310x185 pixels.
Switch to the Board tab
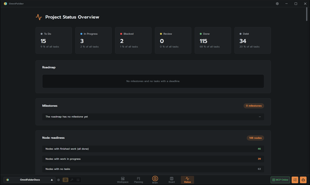pos(172,180)
